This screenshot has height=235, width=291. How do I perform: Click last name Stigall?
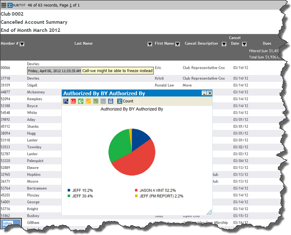[x=32, y=85]
